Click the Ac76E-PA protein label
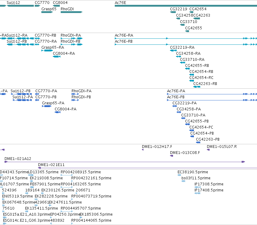 (x=176, y=91)
